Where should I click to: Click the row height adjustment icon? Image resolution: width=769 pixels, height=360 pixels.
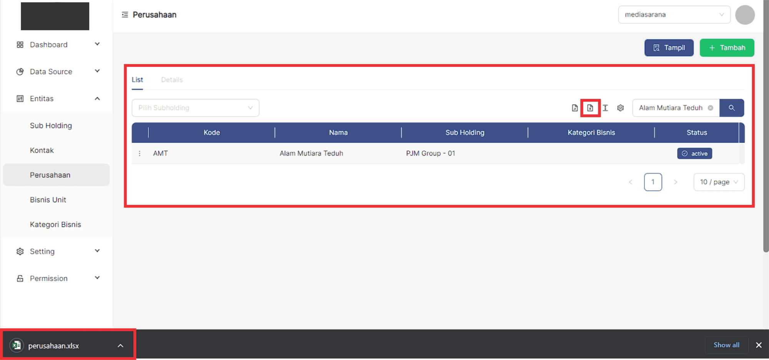pyautogui.click(x=605, y=108)
